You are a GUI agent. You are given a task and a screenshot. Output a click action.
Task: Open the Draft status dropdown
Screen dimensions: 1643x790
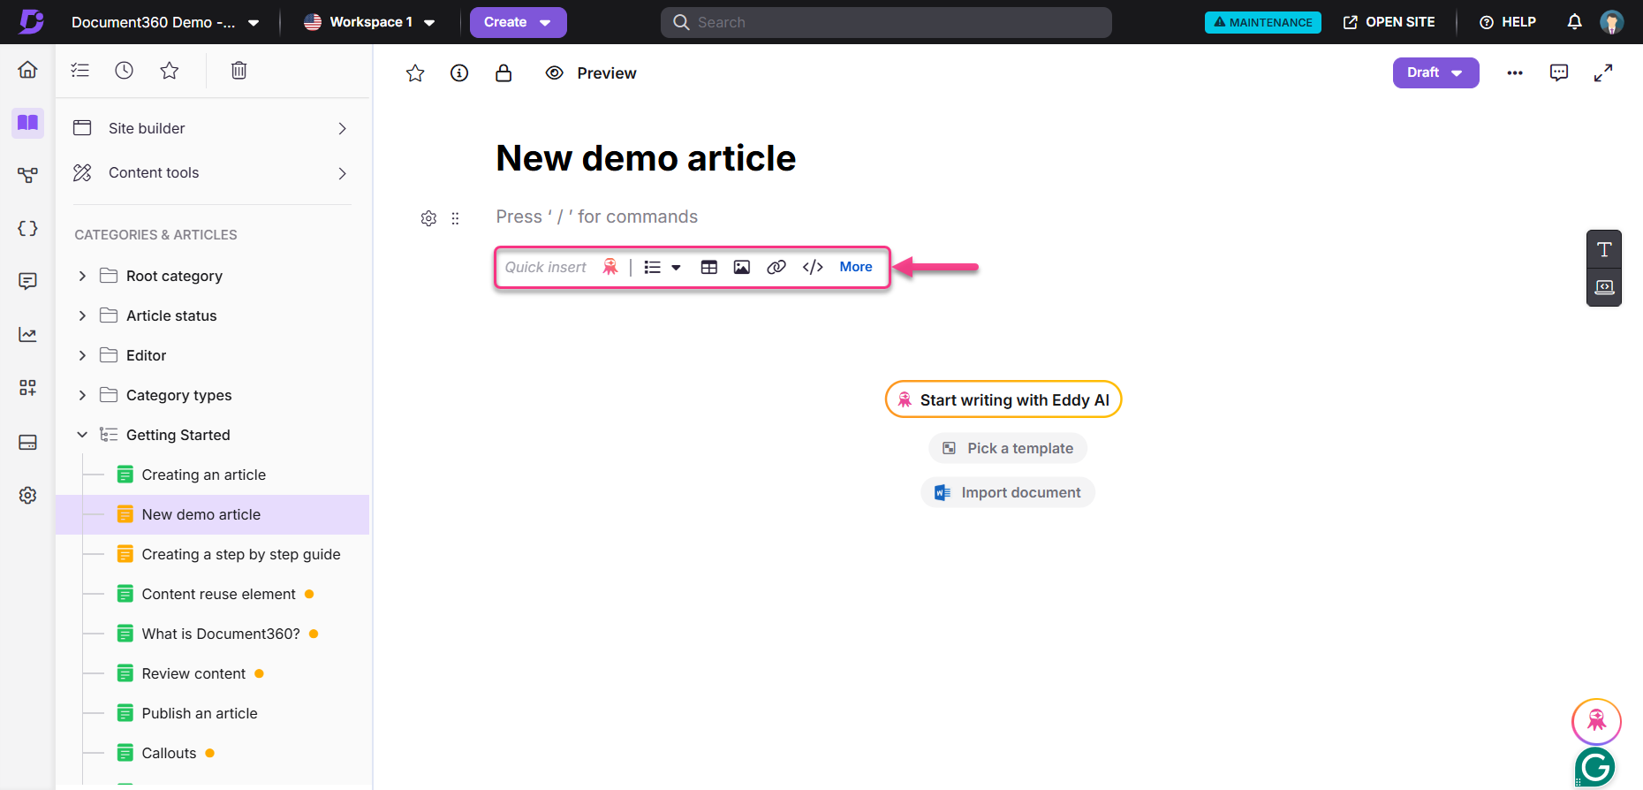tap(1435, 72)
